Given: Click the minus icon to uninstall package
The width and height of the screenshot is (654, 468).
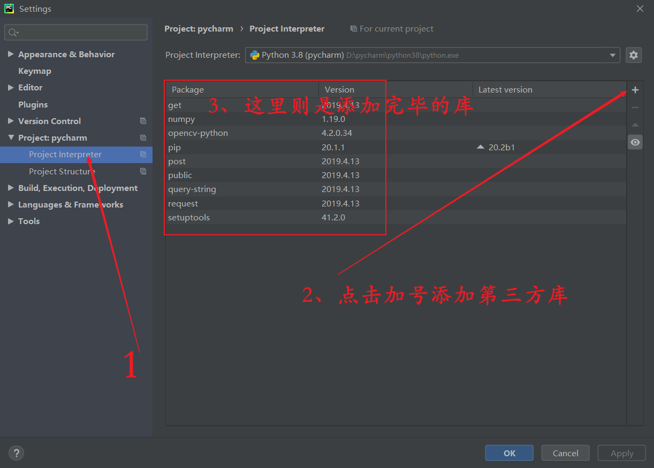Looking at the screenshot, I should 635,108.
